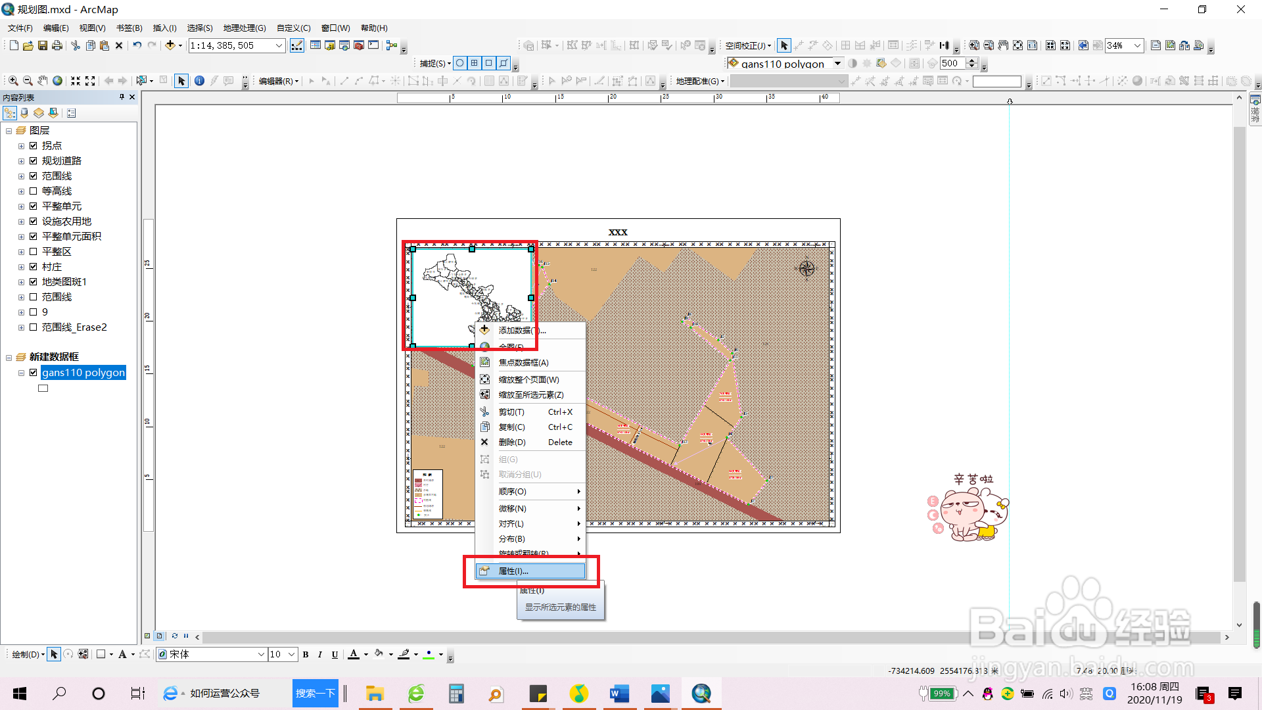Click the Full Extent globe icon
This screenshot has height=710, width=1262.
pyautogui.click(x=58, y=81)
